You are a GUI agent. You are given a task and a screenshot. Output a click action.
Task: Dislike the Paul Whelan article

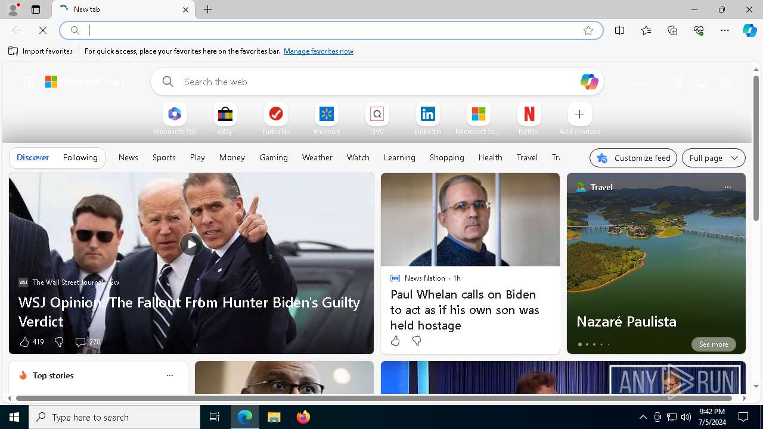tap(417, 341)
